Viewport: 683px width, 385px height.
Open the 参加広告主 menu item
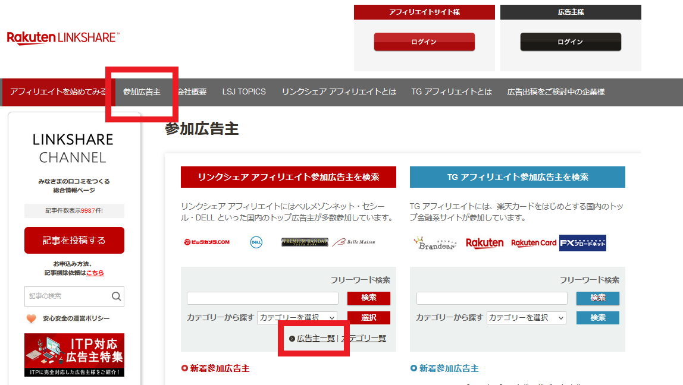(x=142, y=92)
